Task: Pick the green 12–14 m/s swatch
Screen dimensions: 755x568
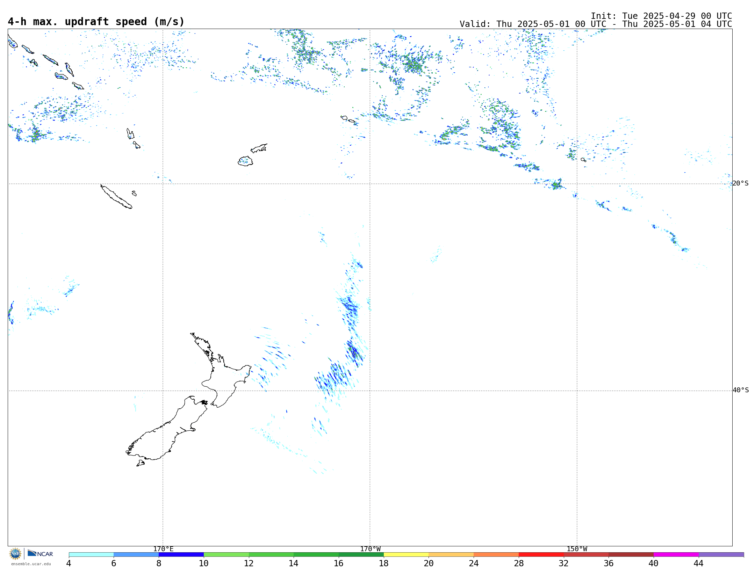Action: 271,555
